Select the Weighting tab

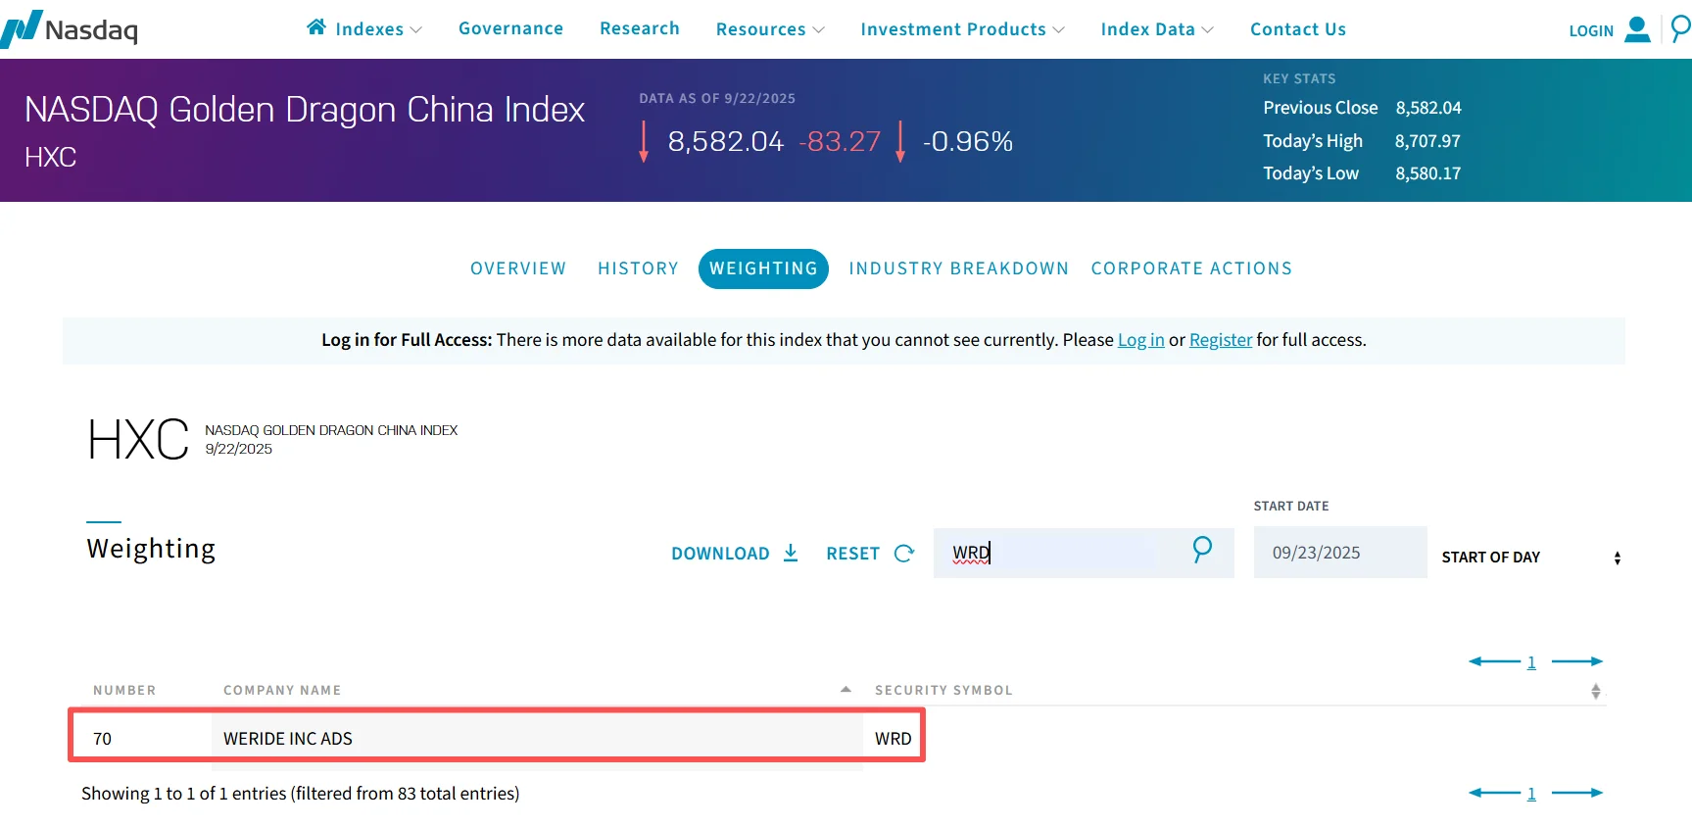[x=763, y=268]
